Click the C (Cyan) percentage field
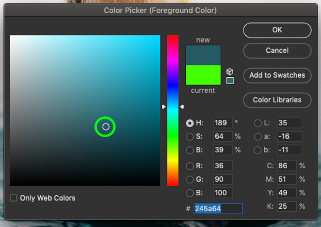 pyautogui.click(x=286, y=166)
